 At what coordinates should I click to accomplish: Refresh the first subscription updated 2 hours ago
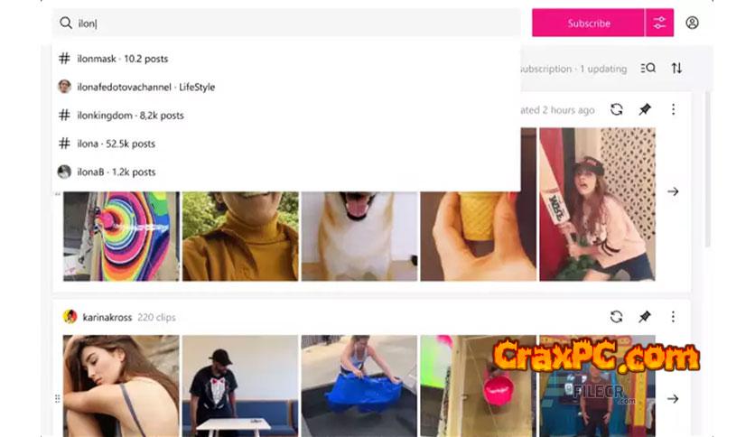(616, 109)
